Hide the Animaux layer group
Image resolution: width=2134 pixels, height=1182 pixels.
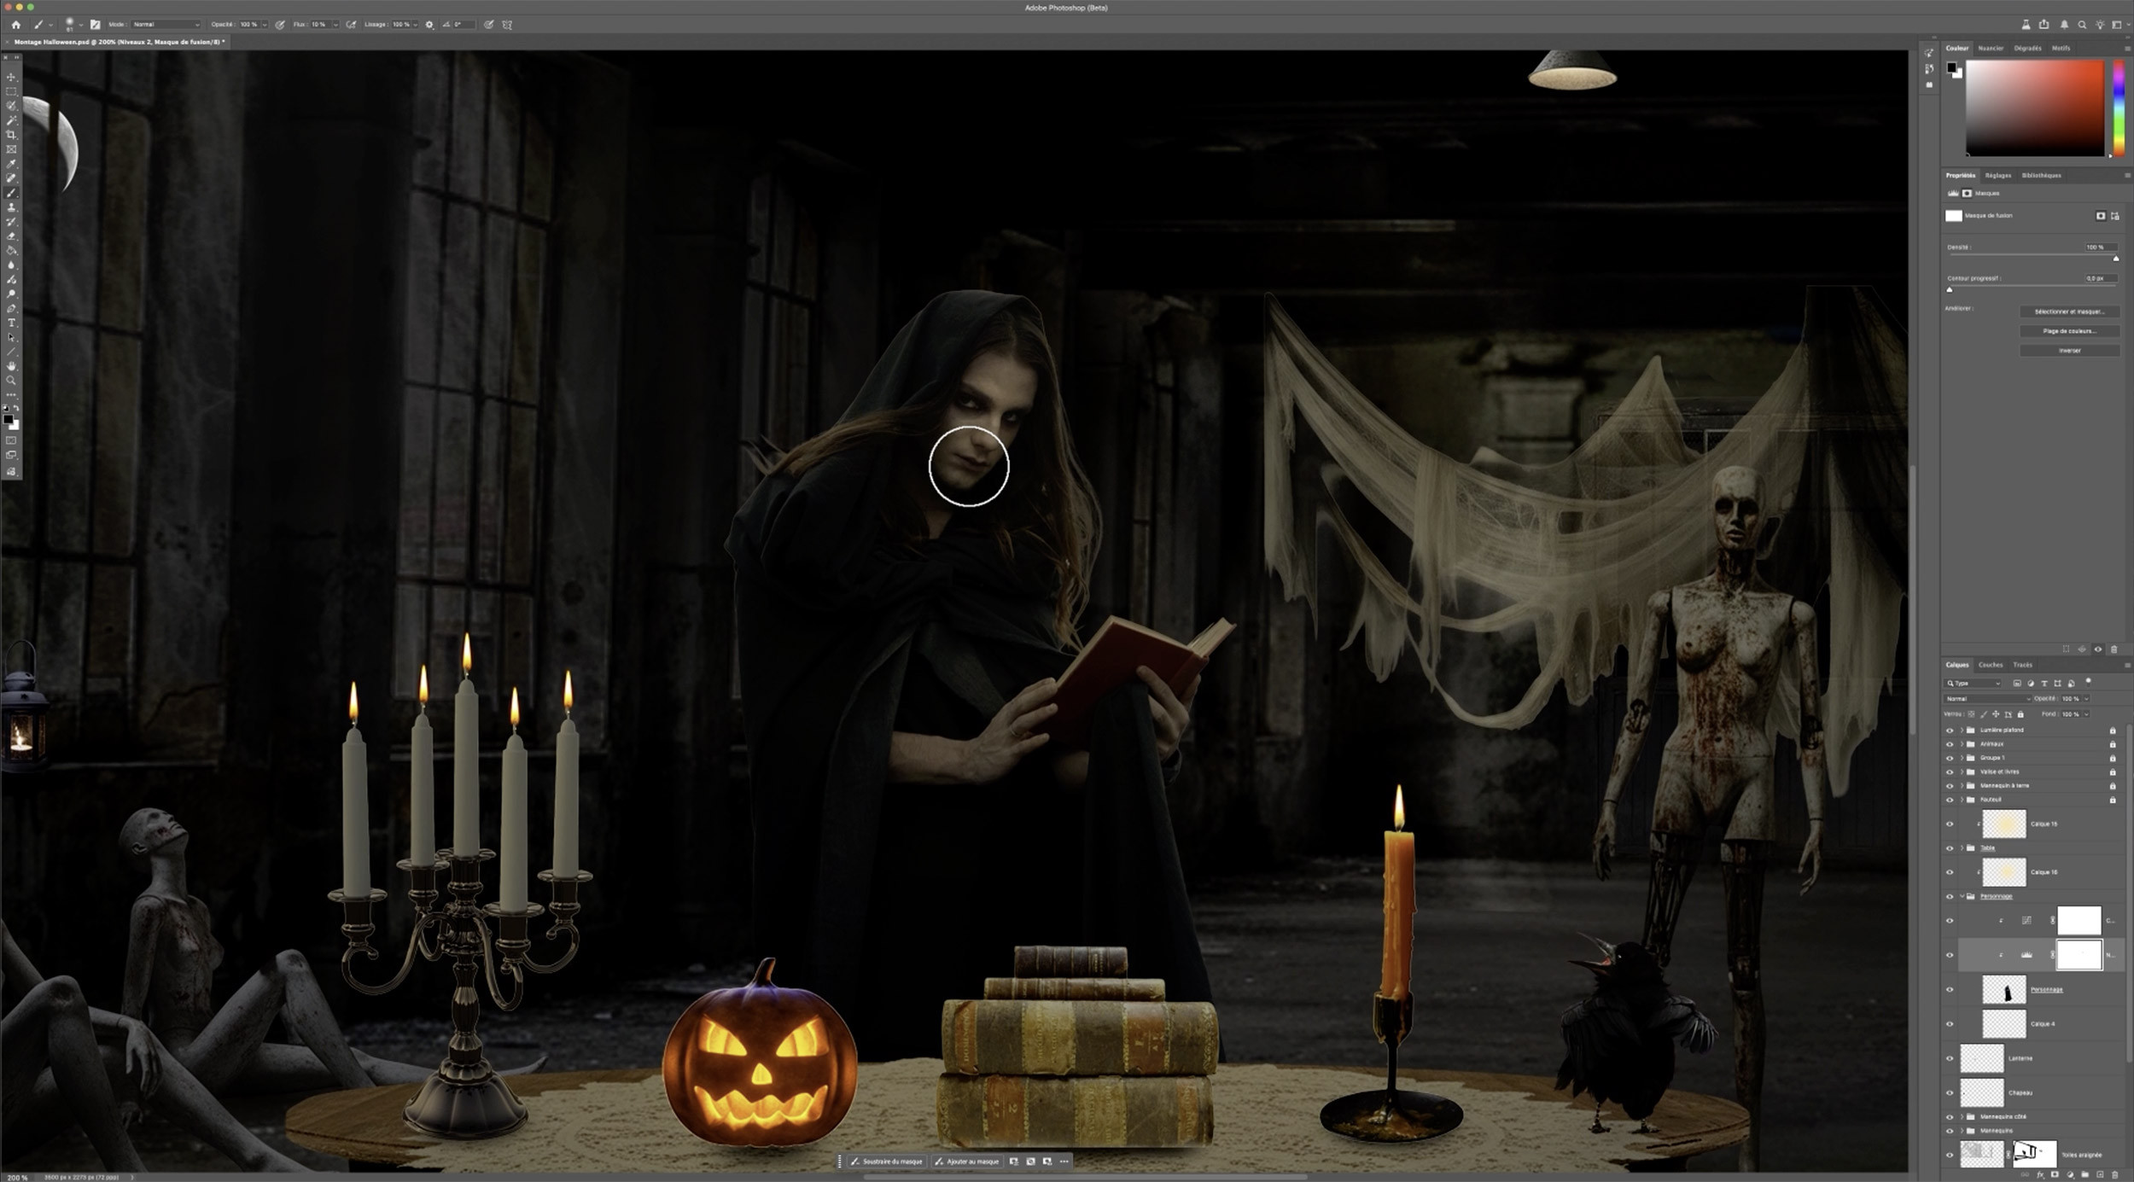click(1949, 744)
